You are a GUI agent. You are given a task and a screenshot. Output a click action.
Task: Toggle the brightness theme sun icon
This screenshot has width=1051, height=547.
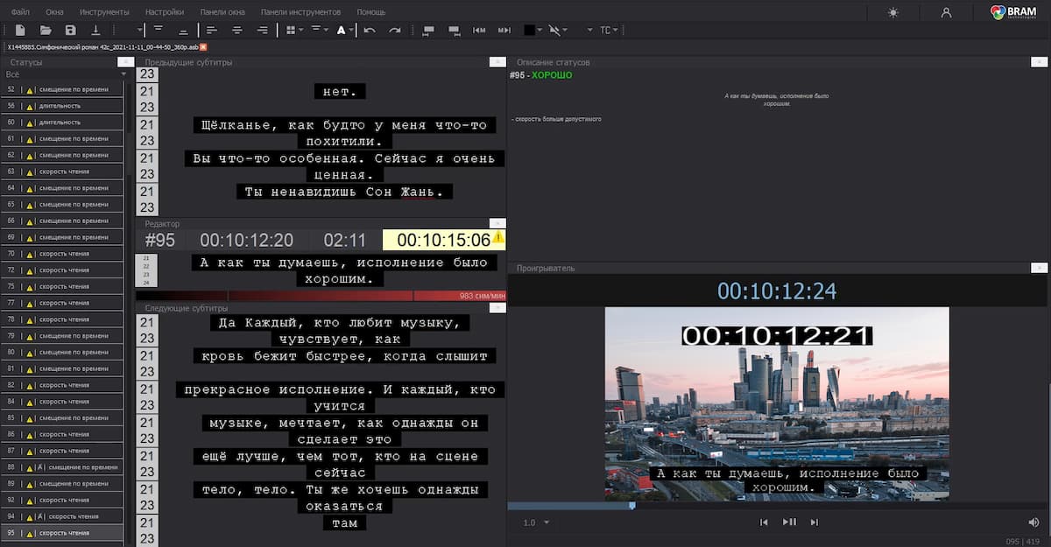click(x=892, y=12)
